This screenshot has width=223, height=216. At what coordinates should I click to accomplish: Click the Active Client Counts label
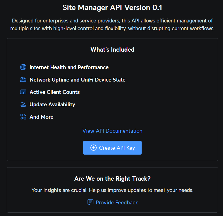(55, 92)
